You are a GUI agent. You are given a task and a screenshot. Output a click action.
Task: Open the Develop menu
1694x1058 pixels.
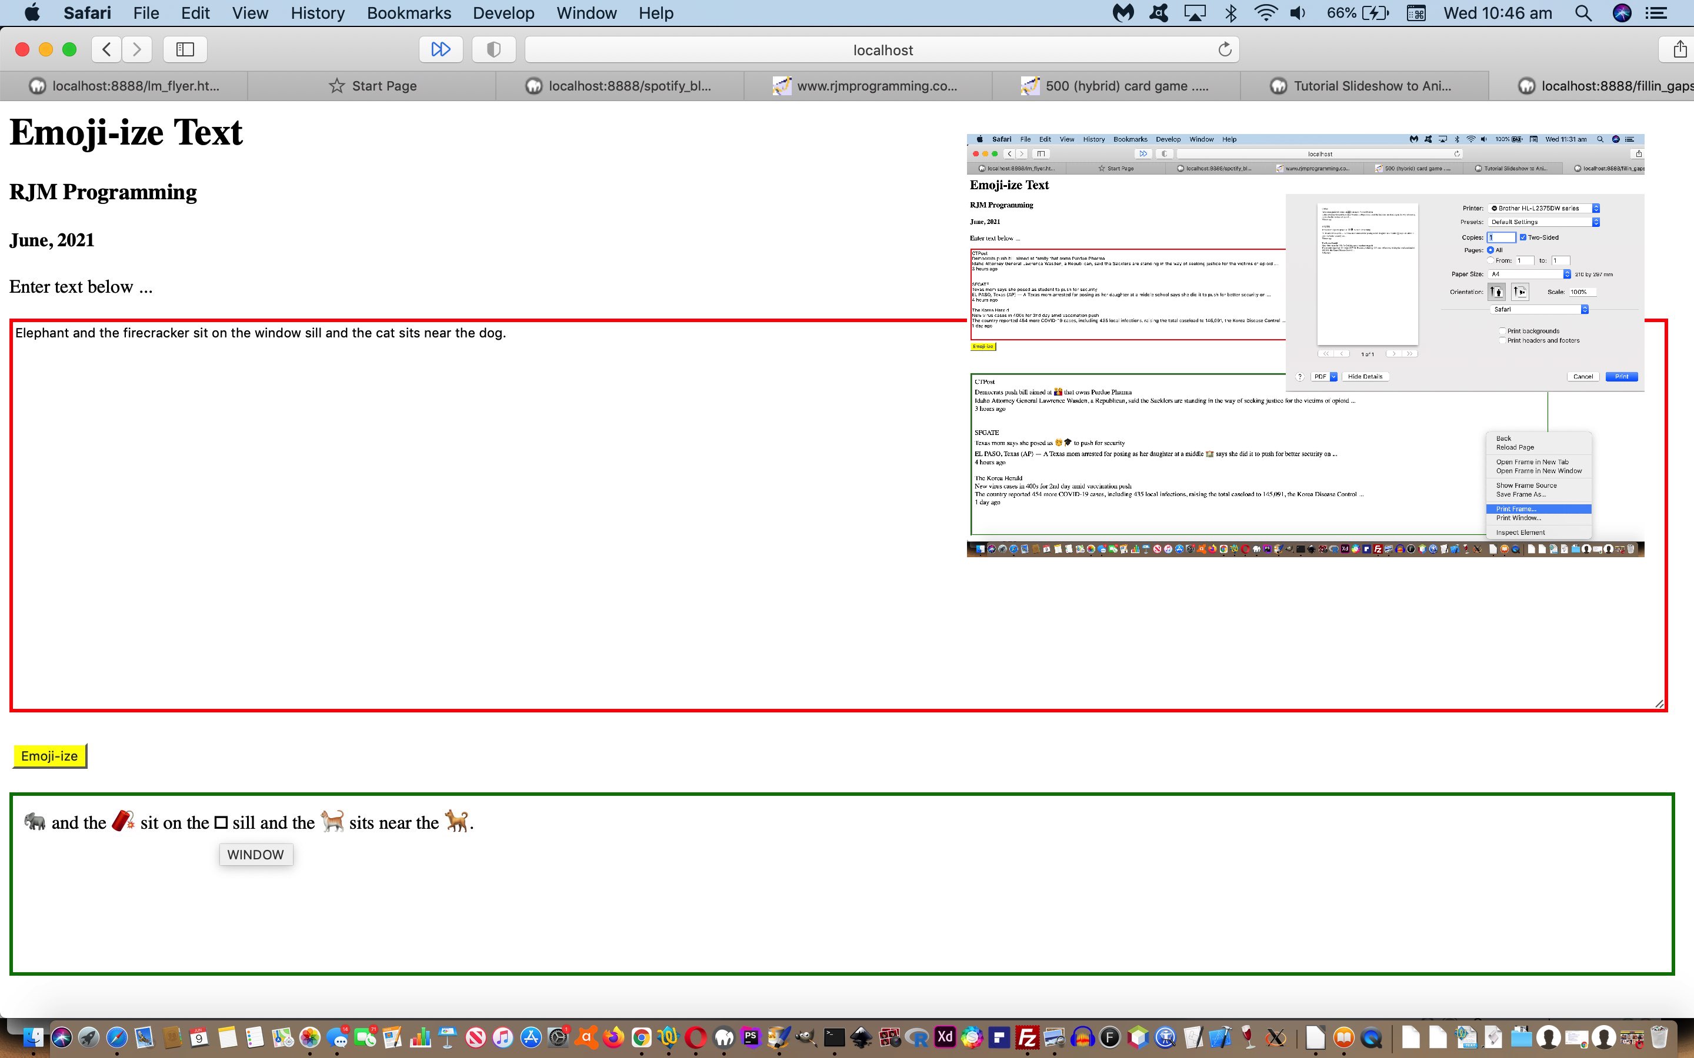[x=503, y=12]
